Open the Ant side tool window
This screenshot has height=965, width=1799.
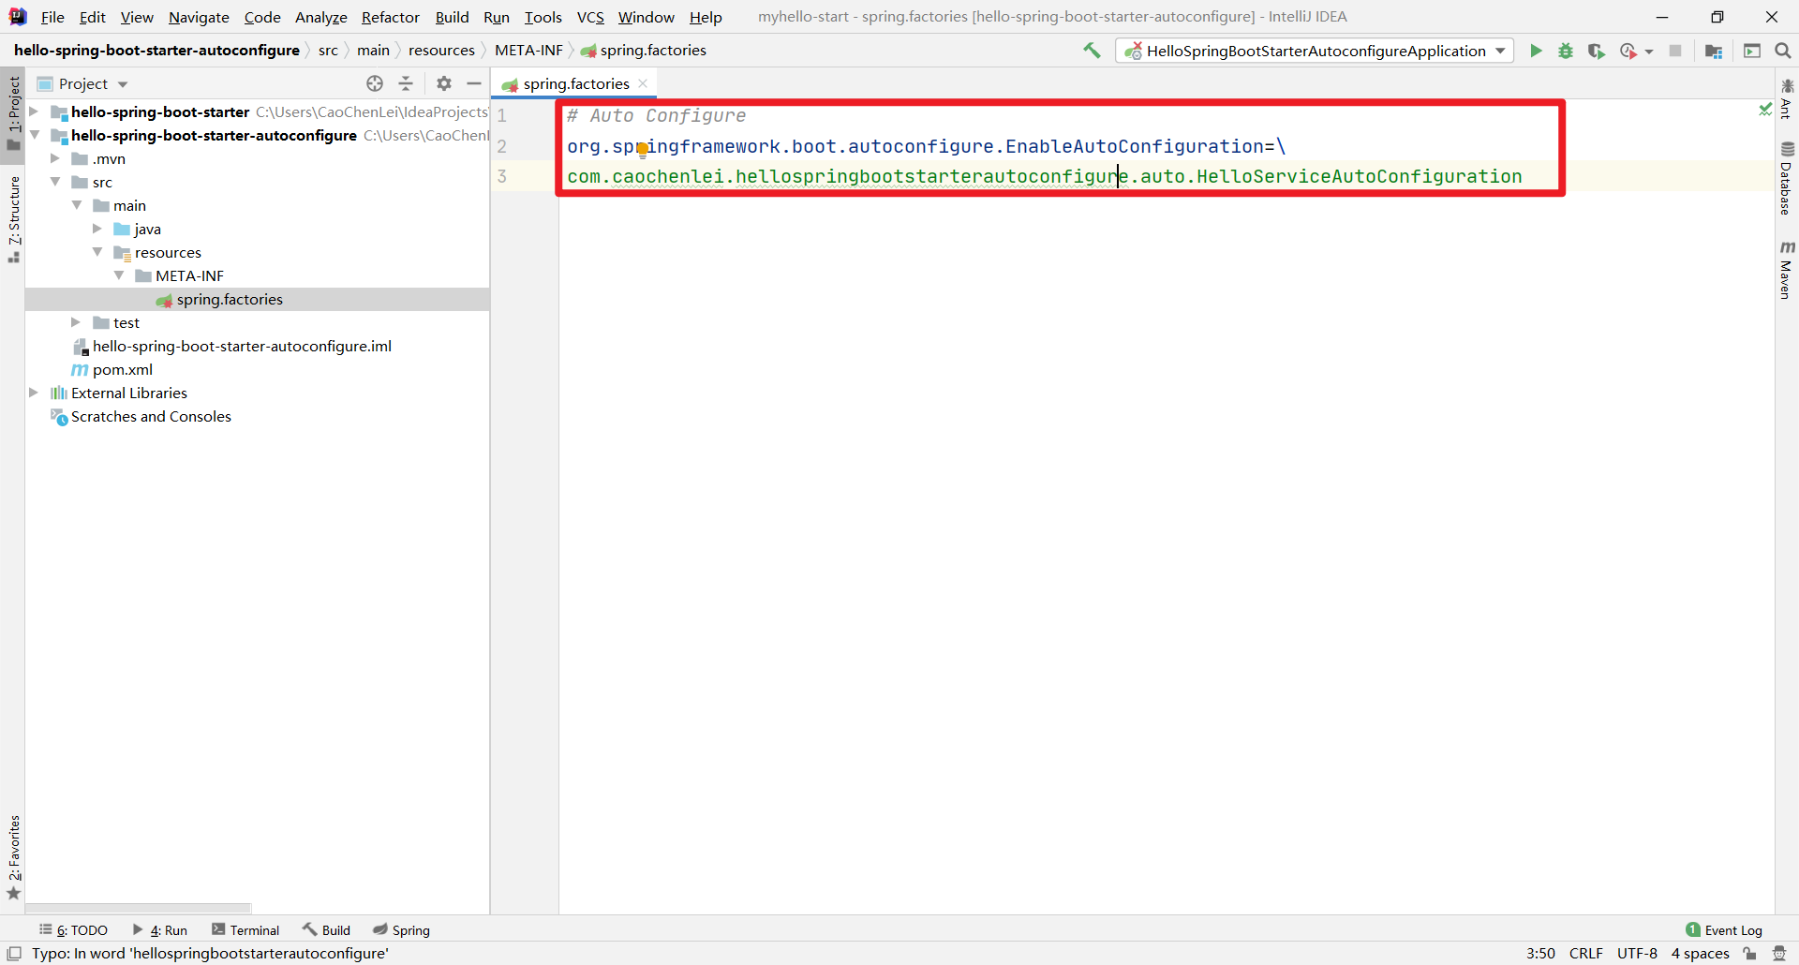[1787, 98]
